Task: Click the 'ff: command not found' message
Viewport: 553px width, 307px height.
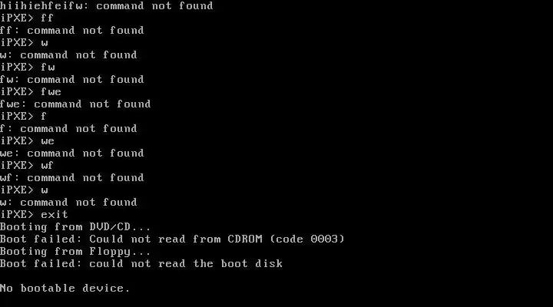Action: (72, 30)
